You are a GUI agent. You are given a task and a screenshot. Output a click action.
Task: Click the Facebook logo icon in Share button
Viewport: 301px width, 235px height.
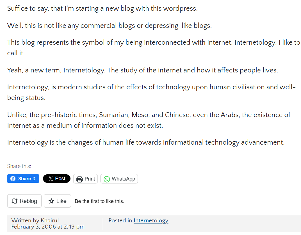pos(13,179)
